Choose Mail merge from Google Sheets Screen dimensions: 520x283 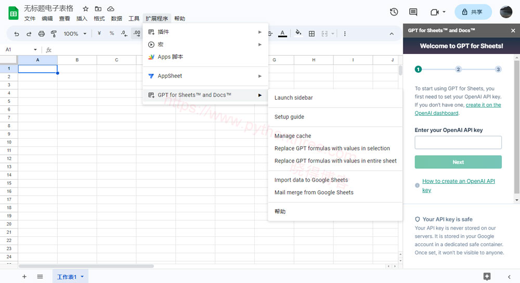click(335, 193)
